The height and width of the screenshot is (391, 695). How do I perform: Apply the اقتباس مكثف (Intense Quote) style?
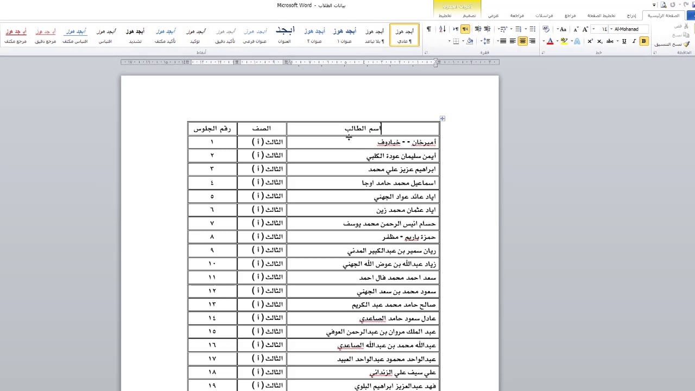(75, 36)
